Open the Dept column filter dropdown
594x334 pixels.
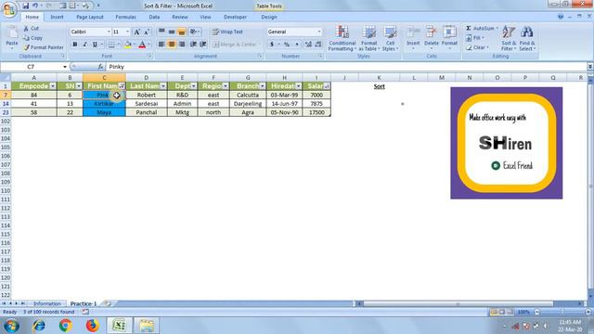point(193,86)
